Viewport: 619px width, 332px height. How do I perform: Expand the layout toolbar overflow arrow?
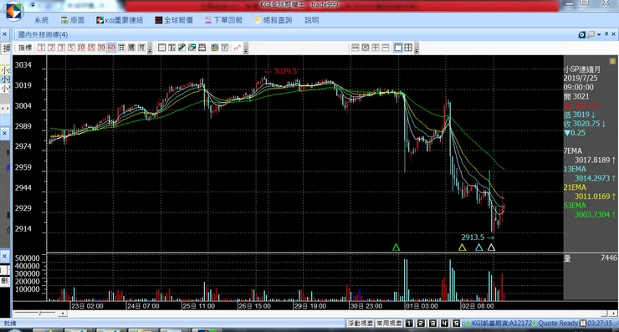(416, 49)
